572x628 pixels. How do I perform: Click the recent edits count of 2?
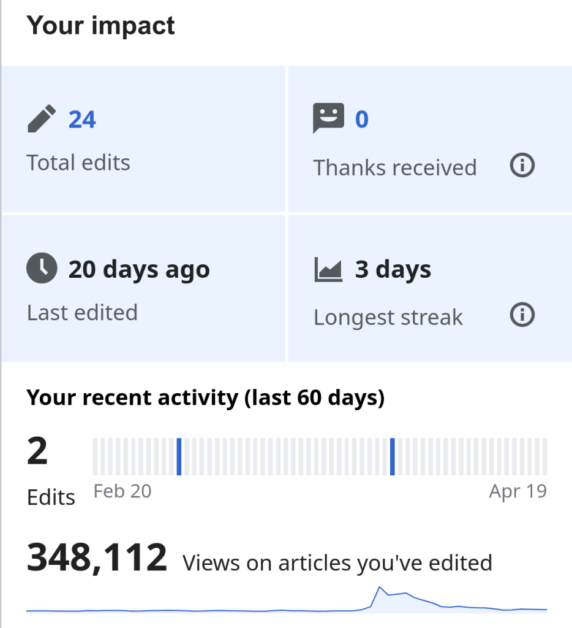point(37,452)
